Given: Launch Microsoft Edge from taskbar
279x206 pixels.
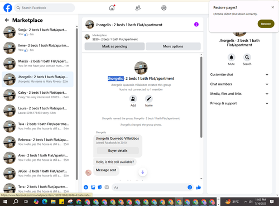Looking at the screenshot, I should pyautogui.click(x=45, y=202).
